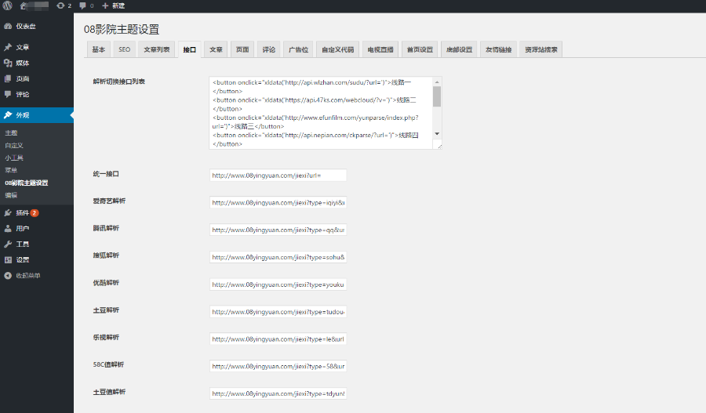Switch to 自定义代码 tab
The height and width of the screenshot is (413, 706).
(x=337, y=49)
